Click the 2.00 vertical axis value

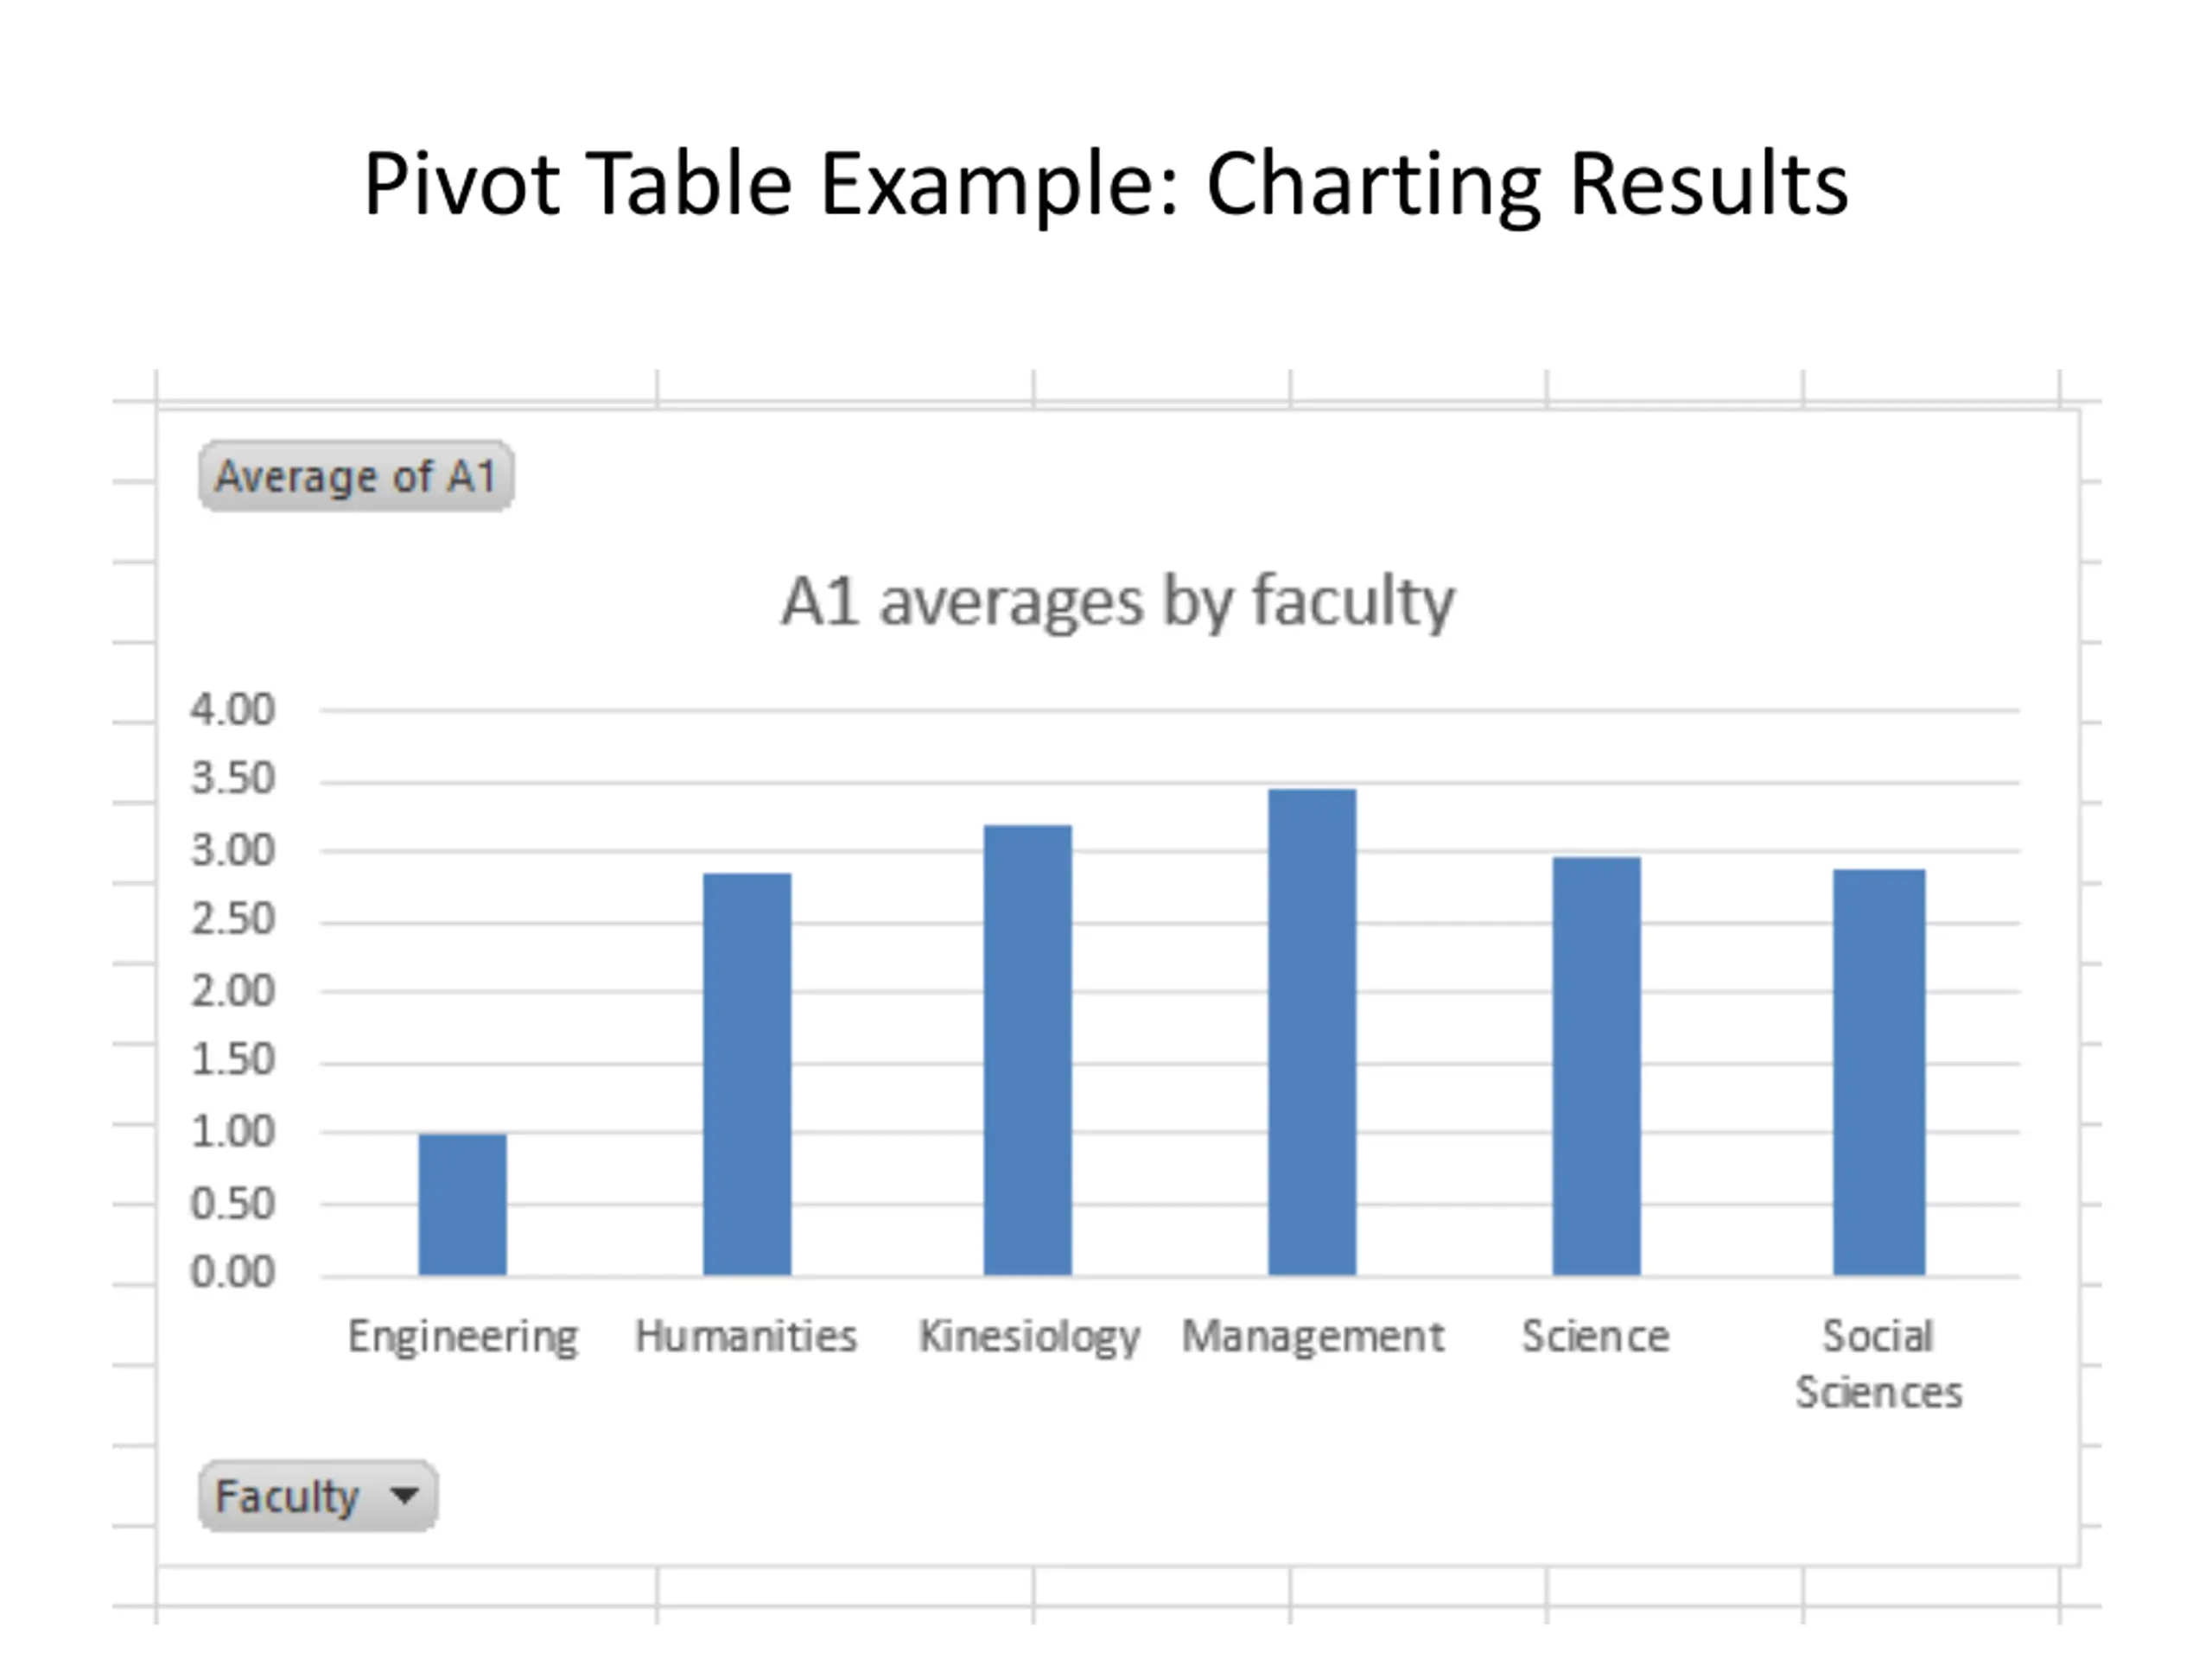click(x=232, y=992)
